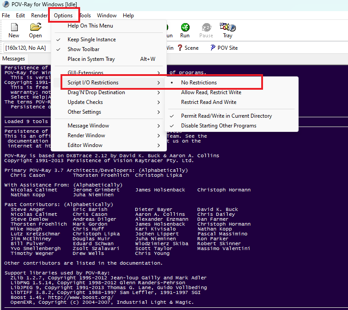Image resolution: width=348 pixels, height=310 pixels.
Task: Click 'Support libraries used by POV-Ray:' line
Action: coord(57,273)
